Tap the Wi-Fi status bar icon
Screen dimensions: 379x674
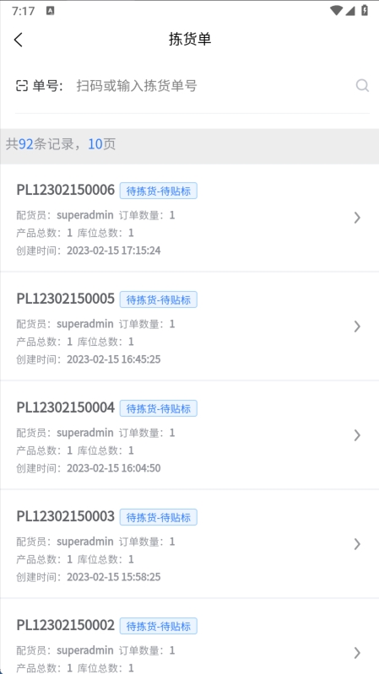[x=336, y=11]
